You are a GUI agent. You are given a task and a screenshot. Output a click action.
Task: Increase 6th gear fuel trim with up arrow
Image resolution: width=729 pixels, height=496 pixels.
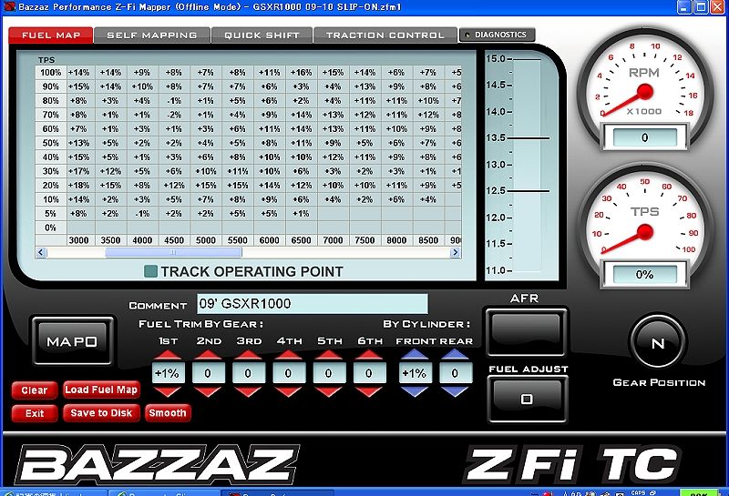[369, 355]
